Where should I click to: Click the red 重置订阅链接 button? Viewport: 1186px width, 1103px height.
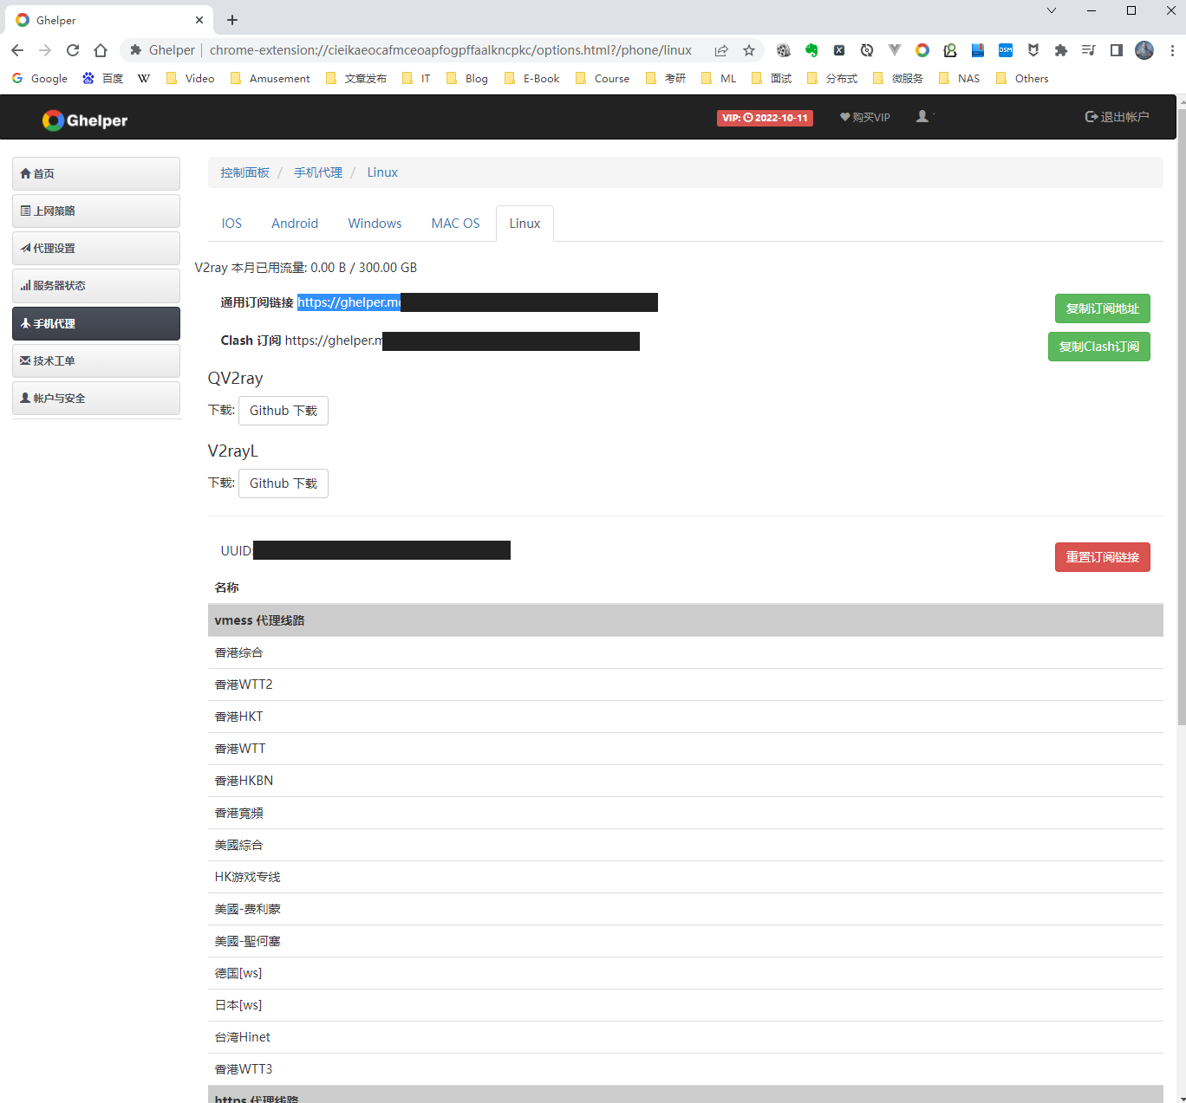1102,557
